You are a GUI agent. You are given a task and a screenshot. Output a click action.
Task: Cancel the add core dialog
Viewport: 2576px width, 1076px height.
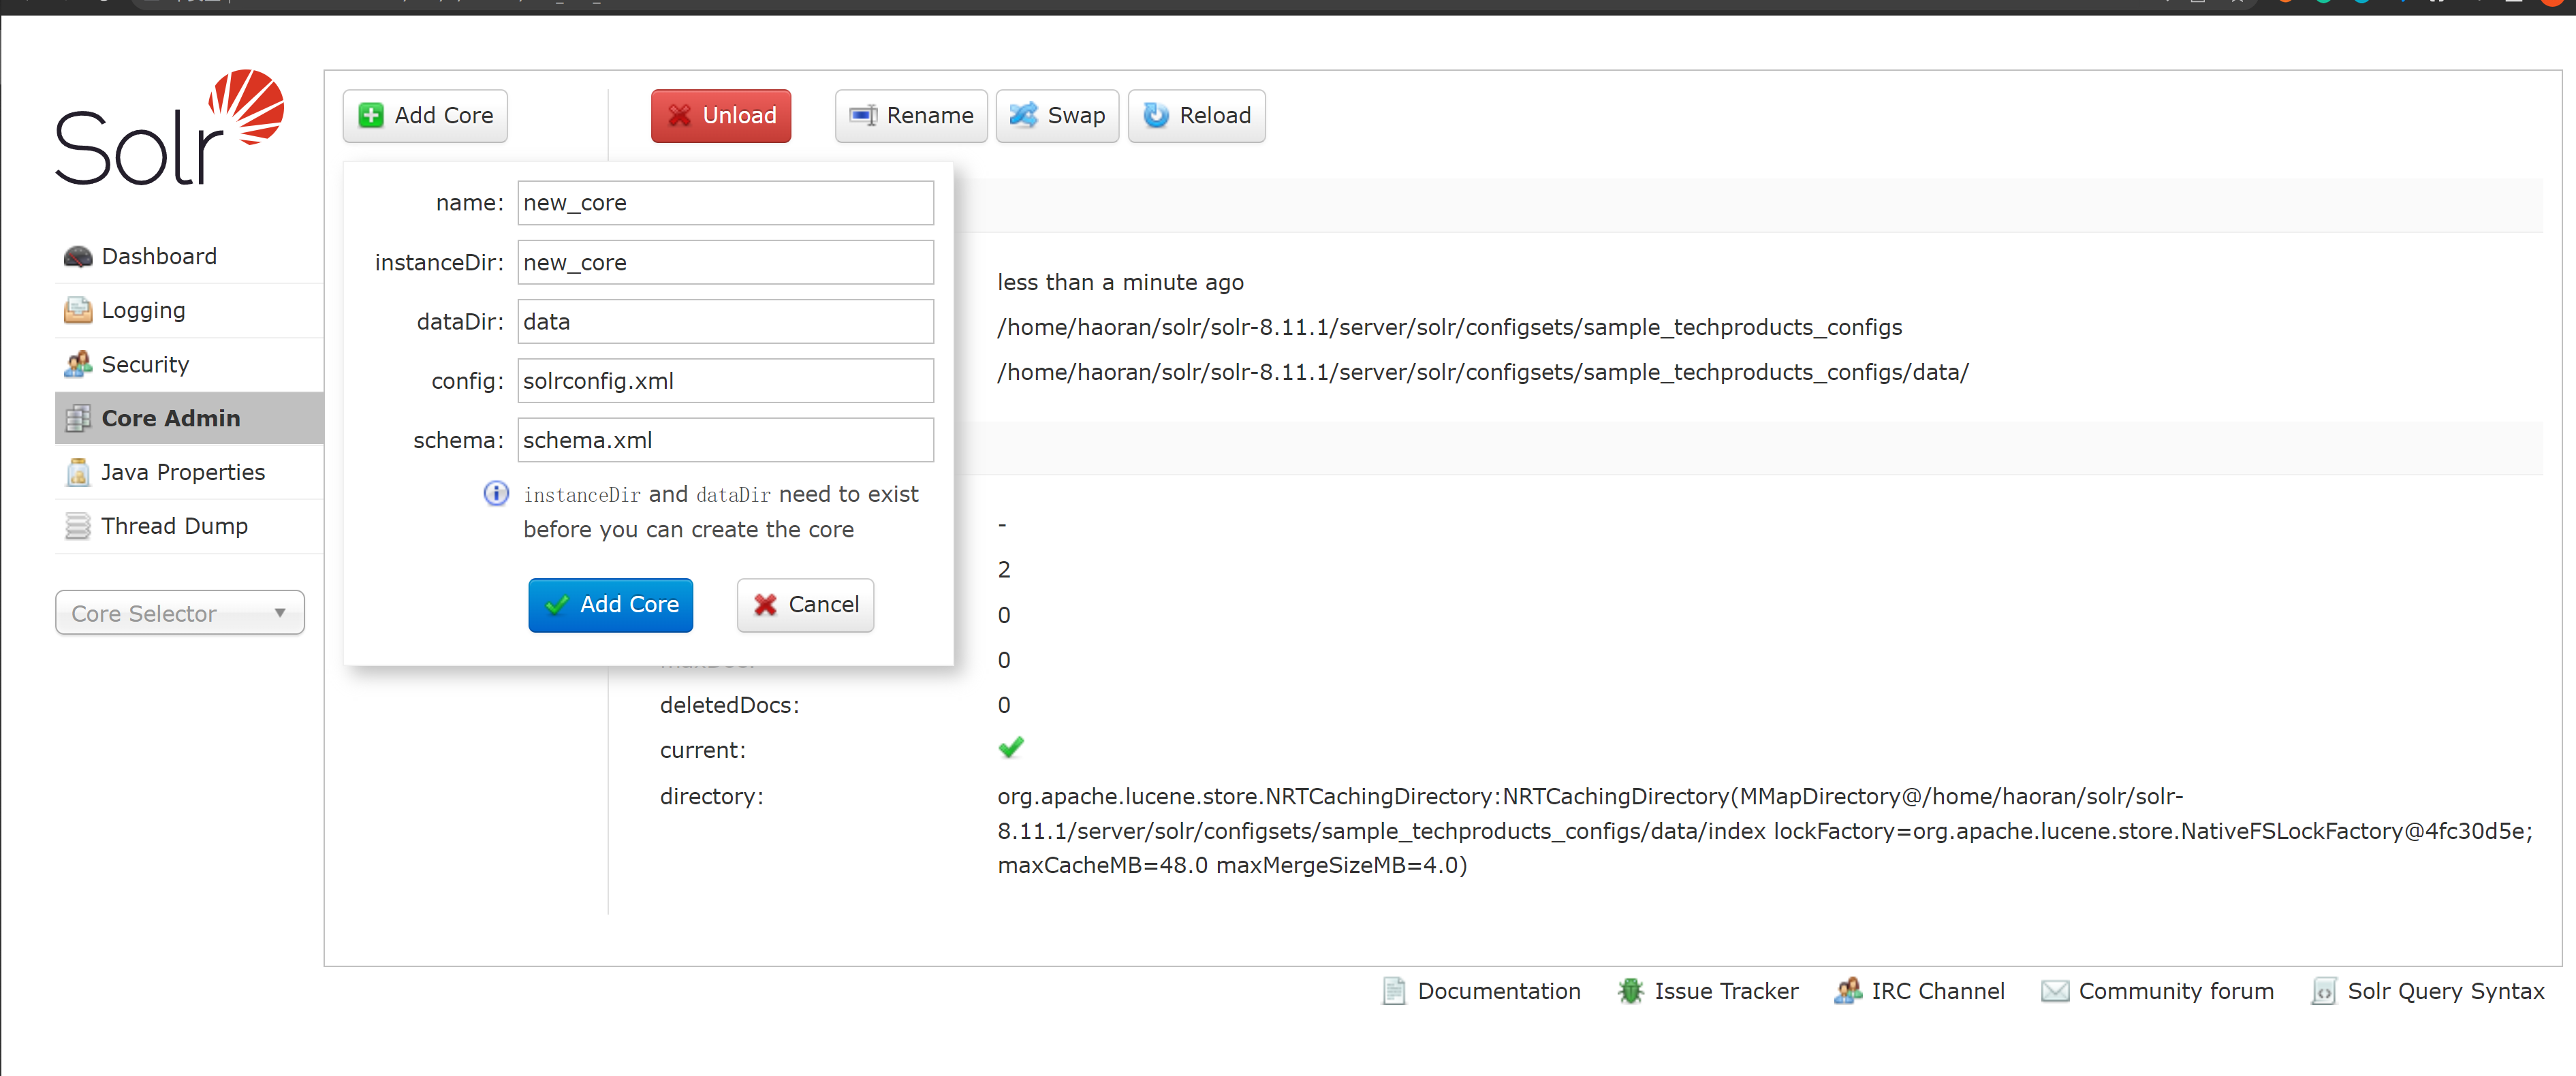point(805,604)
